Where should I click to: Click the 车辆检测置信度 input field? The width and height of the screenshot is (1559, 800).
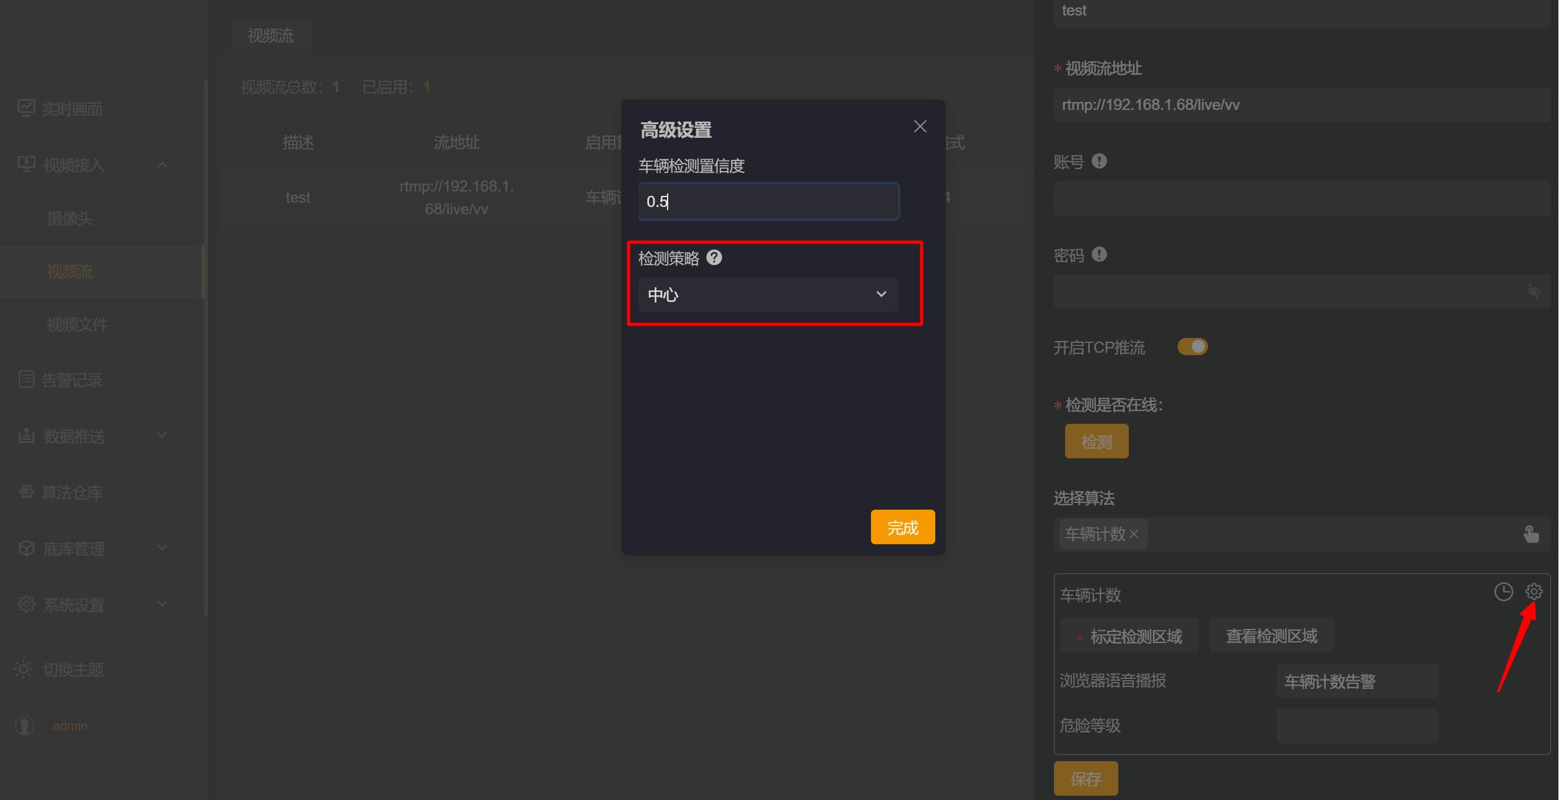(x=768, y=201)
